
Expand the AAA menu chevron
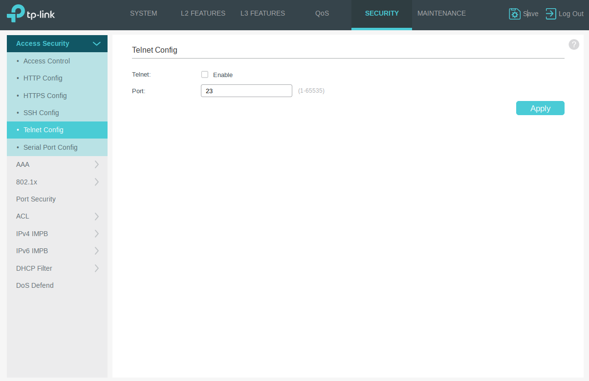tap(97, 164)
